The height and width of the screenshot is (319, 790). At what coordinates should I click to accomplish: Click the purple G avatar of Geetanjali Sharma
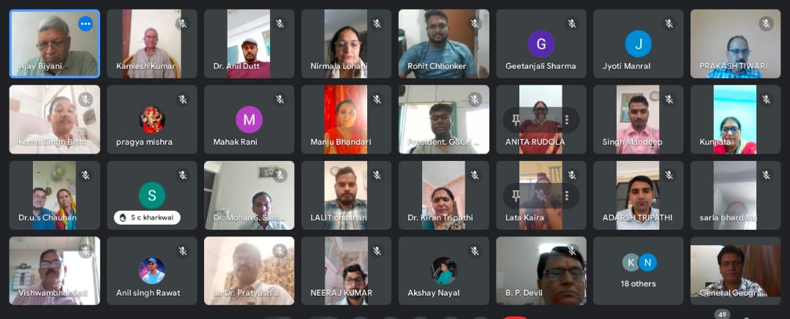(x=541, y=44)
